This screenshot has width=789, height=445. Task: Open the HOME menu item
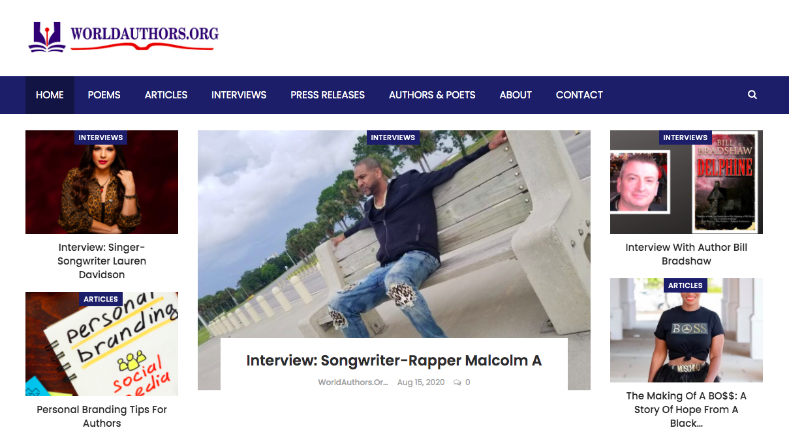[x=50, y=95]
